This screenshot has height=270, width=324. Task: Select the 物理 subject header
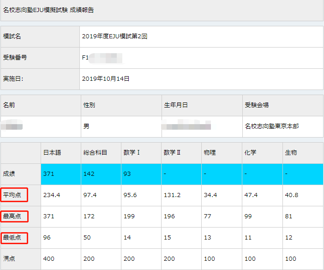point(222,153)
